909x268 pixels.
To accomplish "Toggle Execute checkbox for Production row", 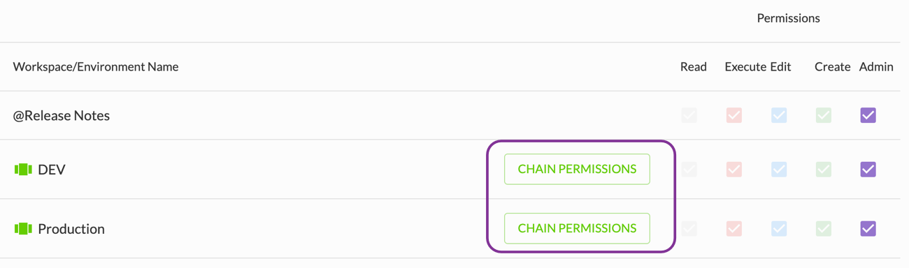I will [x=734, y=229].
